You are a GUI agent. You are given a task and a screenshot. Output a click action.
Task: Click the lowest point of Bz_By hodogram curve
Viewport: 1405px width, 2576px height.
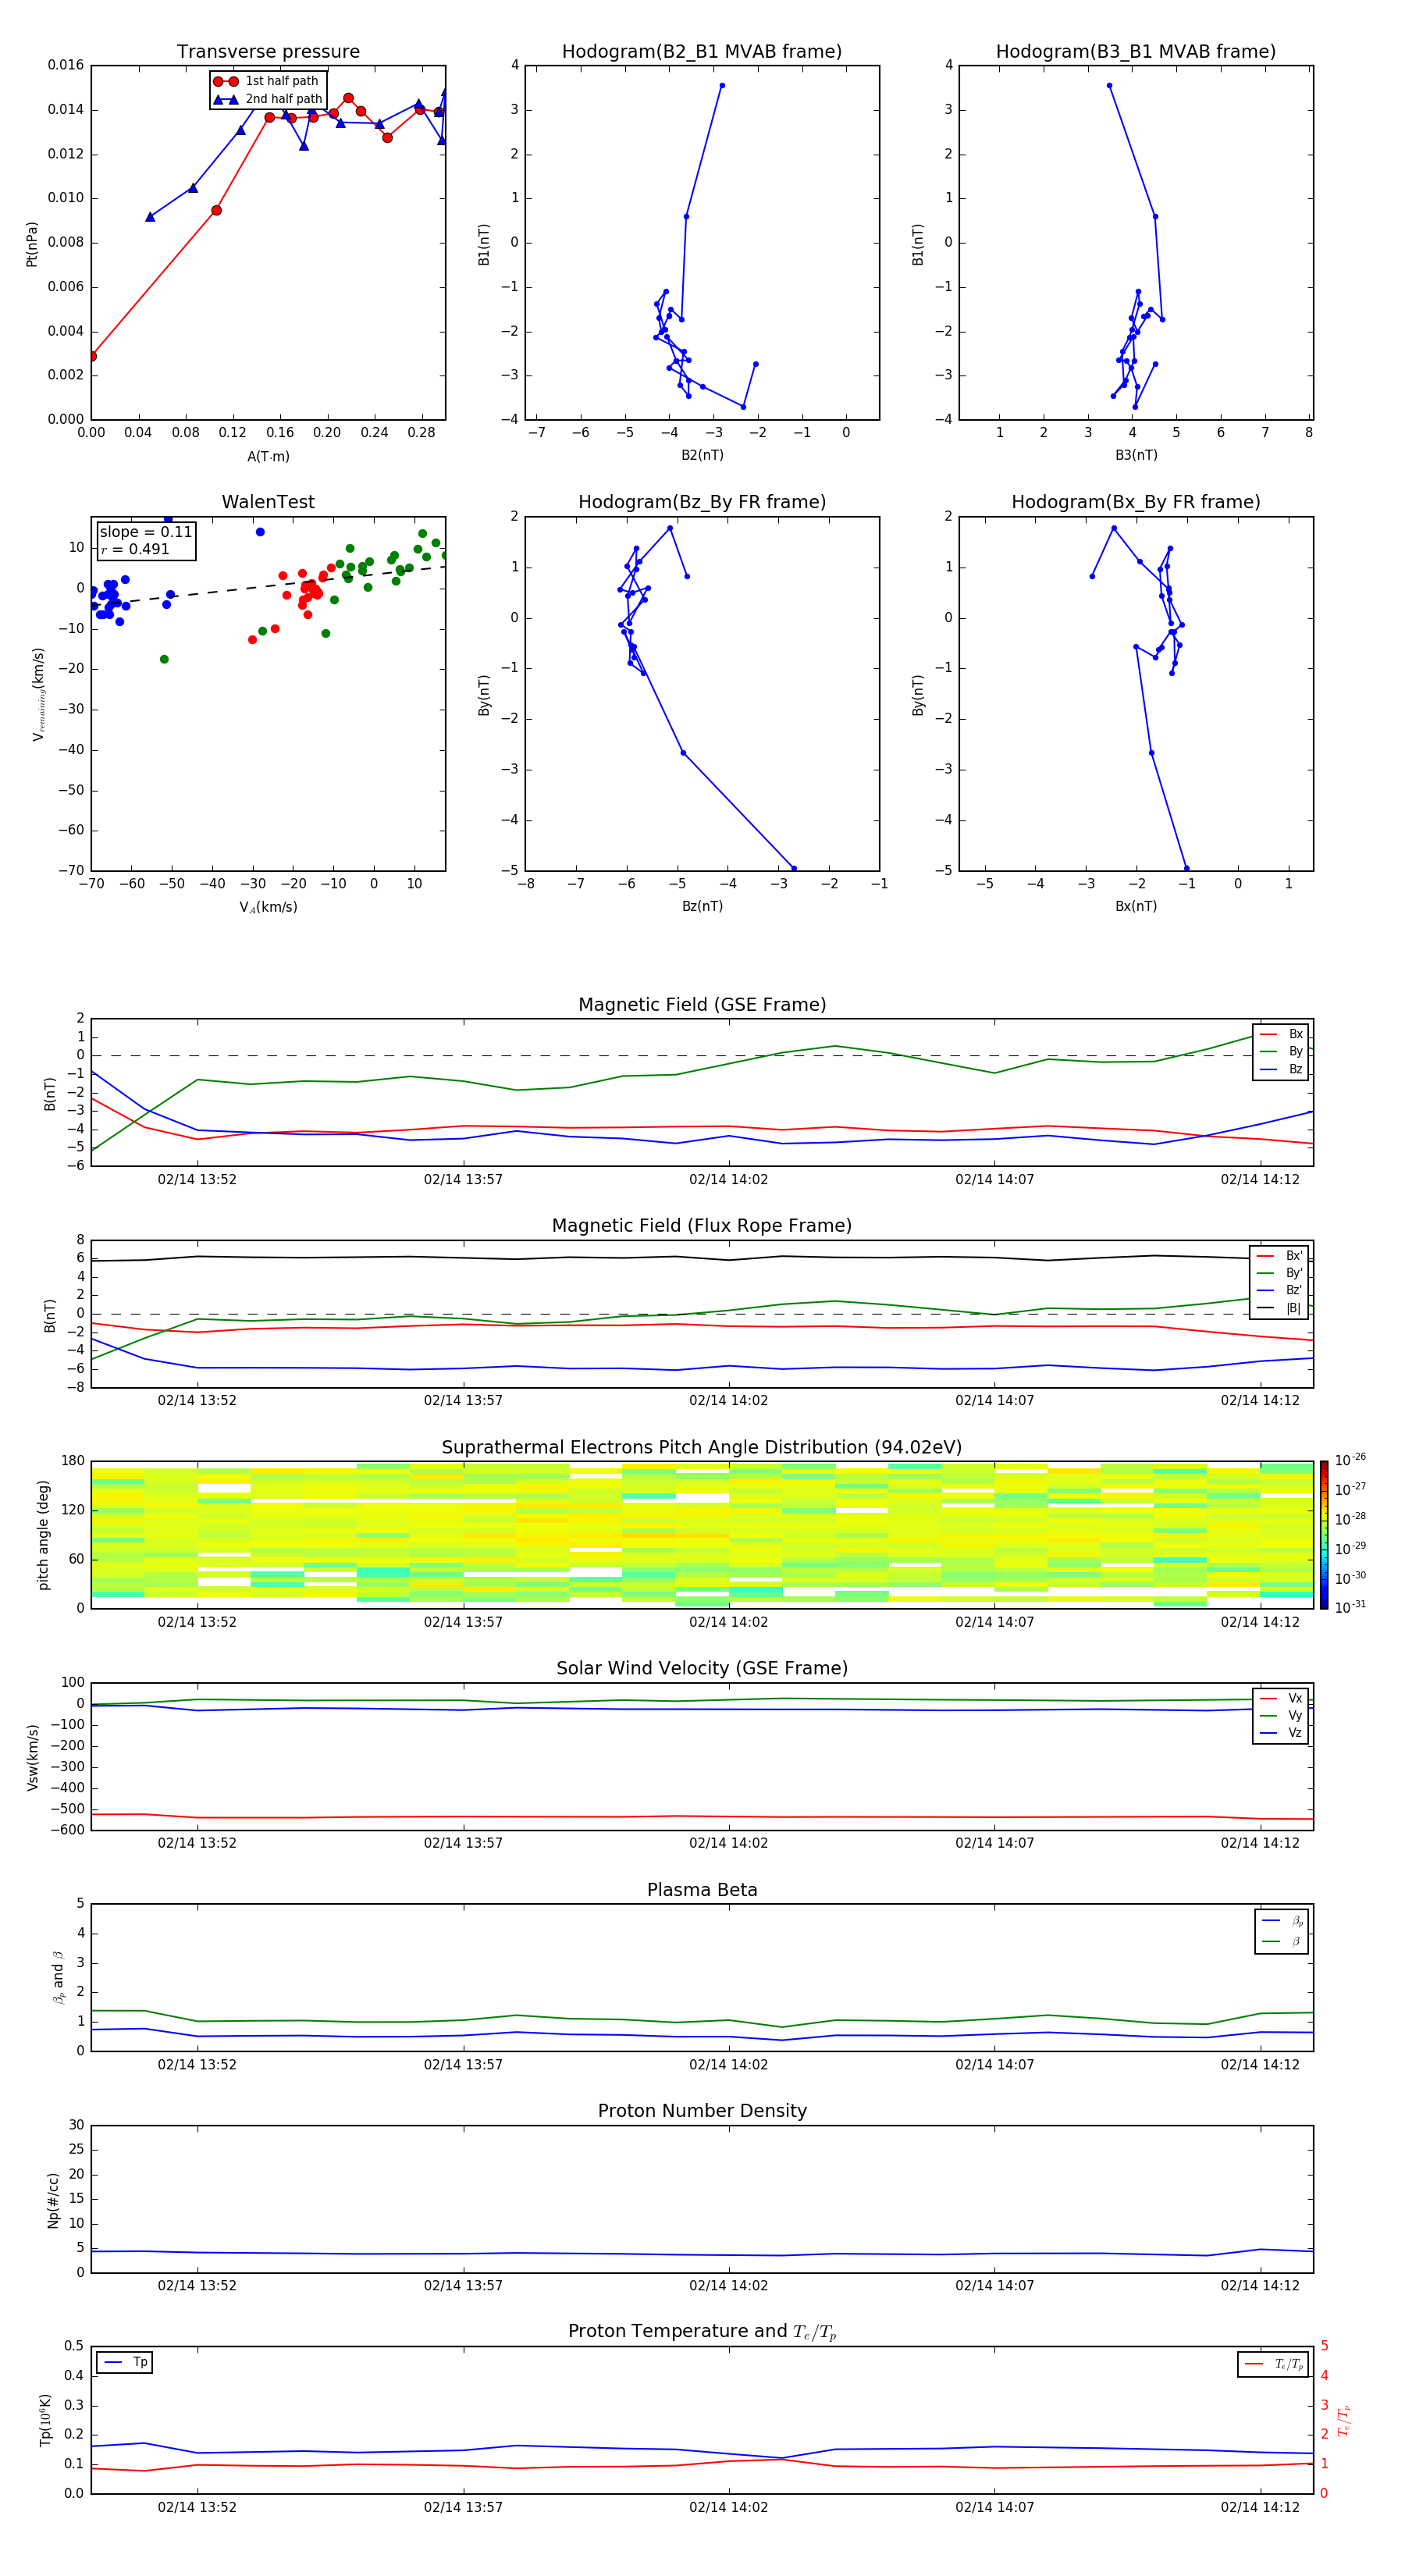tap(793, 868)
